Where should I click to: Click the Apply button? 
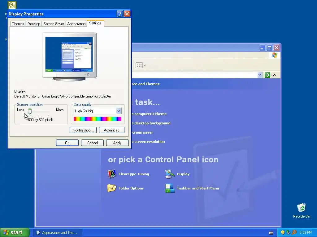point(117,143)
